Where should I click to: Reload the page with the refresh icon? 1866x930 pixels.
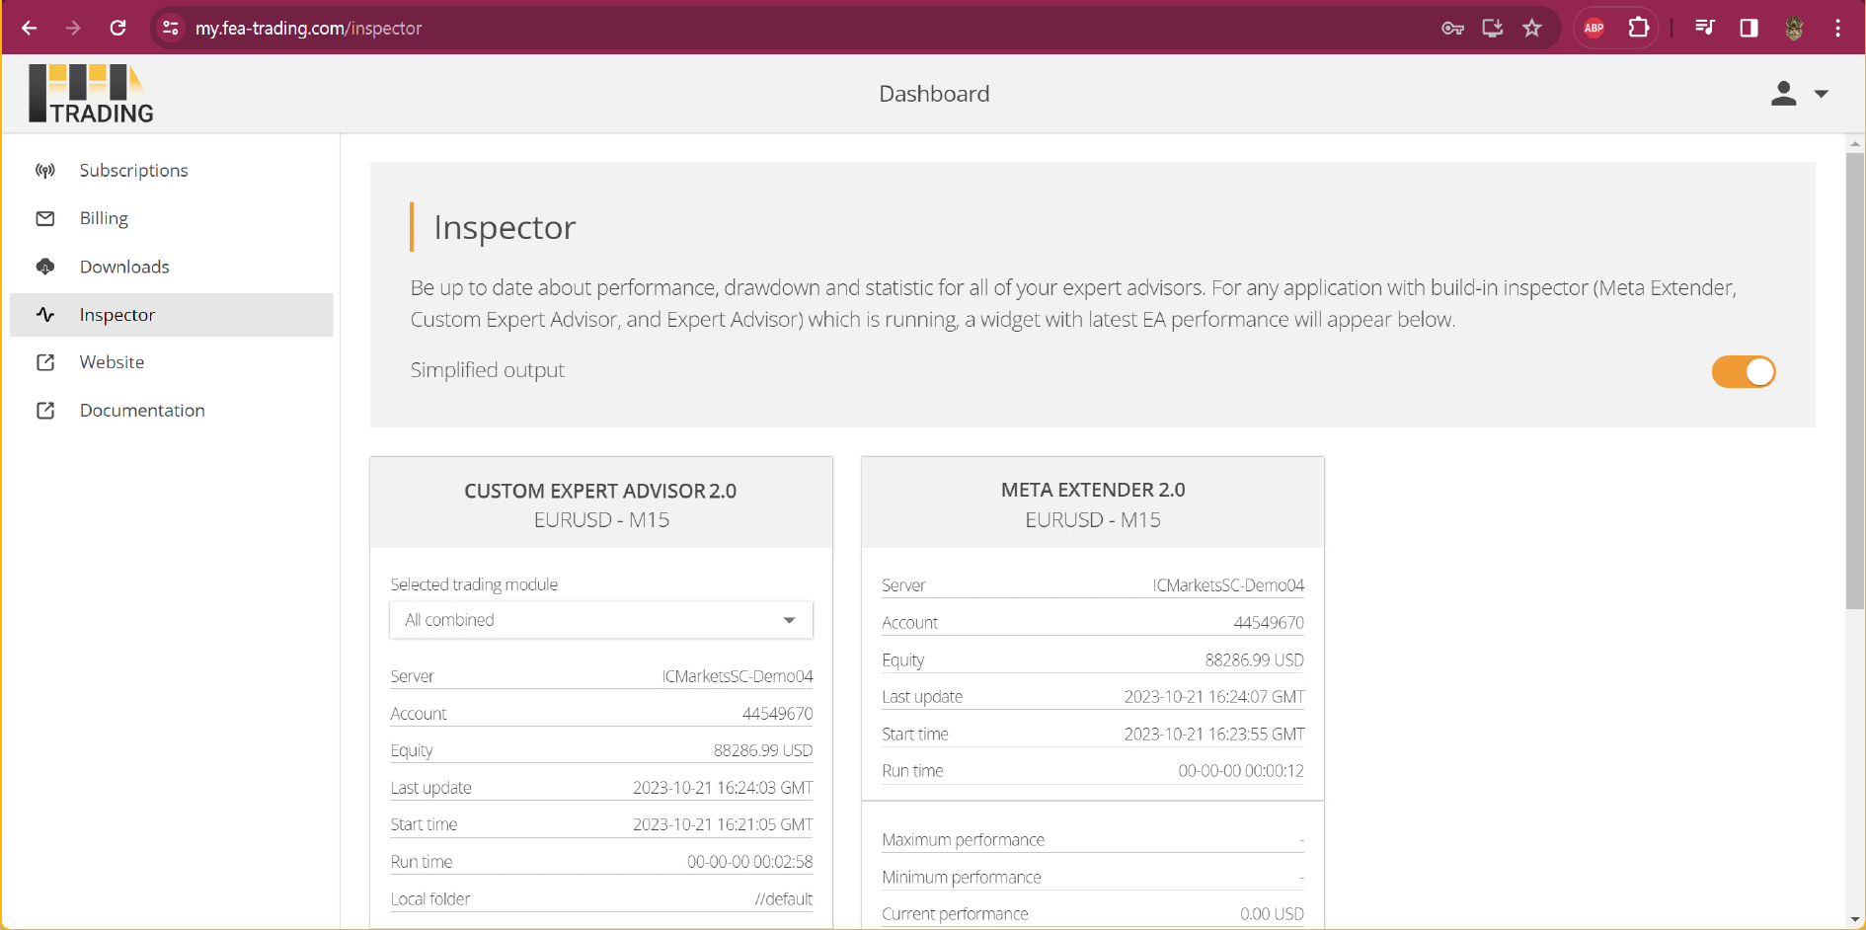[x=117, y=28]
